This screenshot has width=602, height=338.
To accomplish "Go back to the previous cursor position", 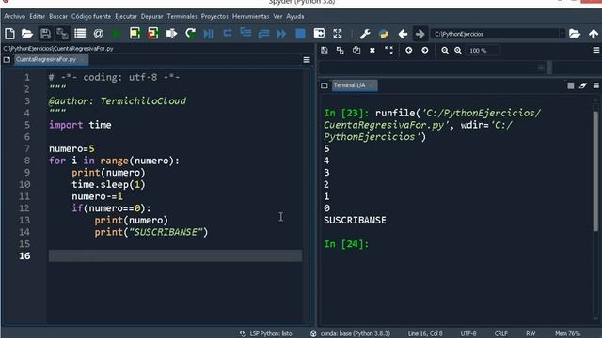I will click(403, 34).
